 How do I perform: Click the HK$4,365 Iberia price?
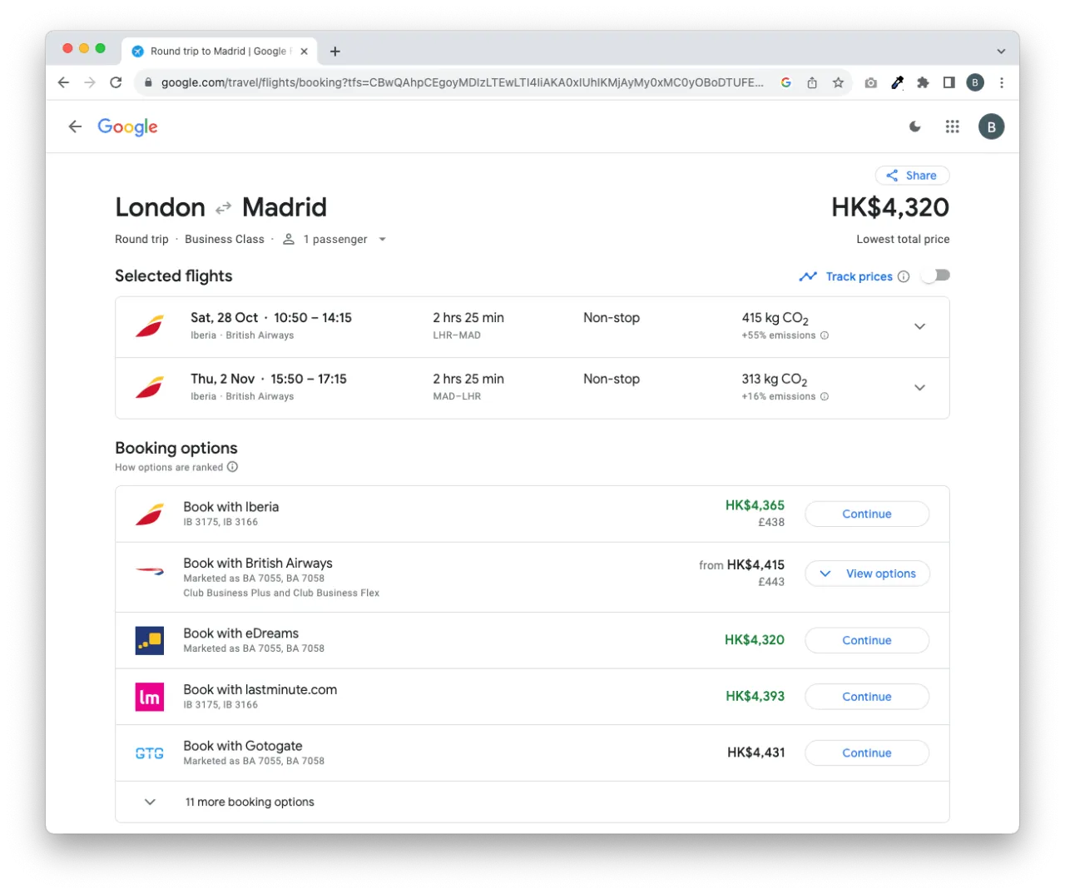point(755,505)
